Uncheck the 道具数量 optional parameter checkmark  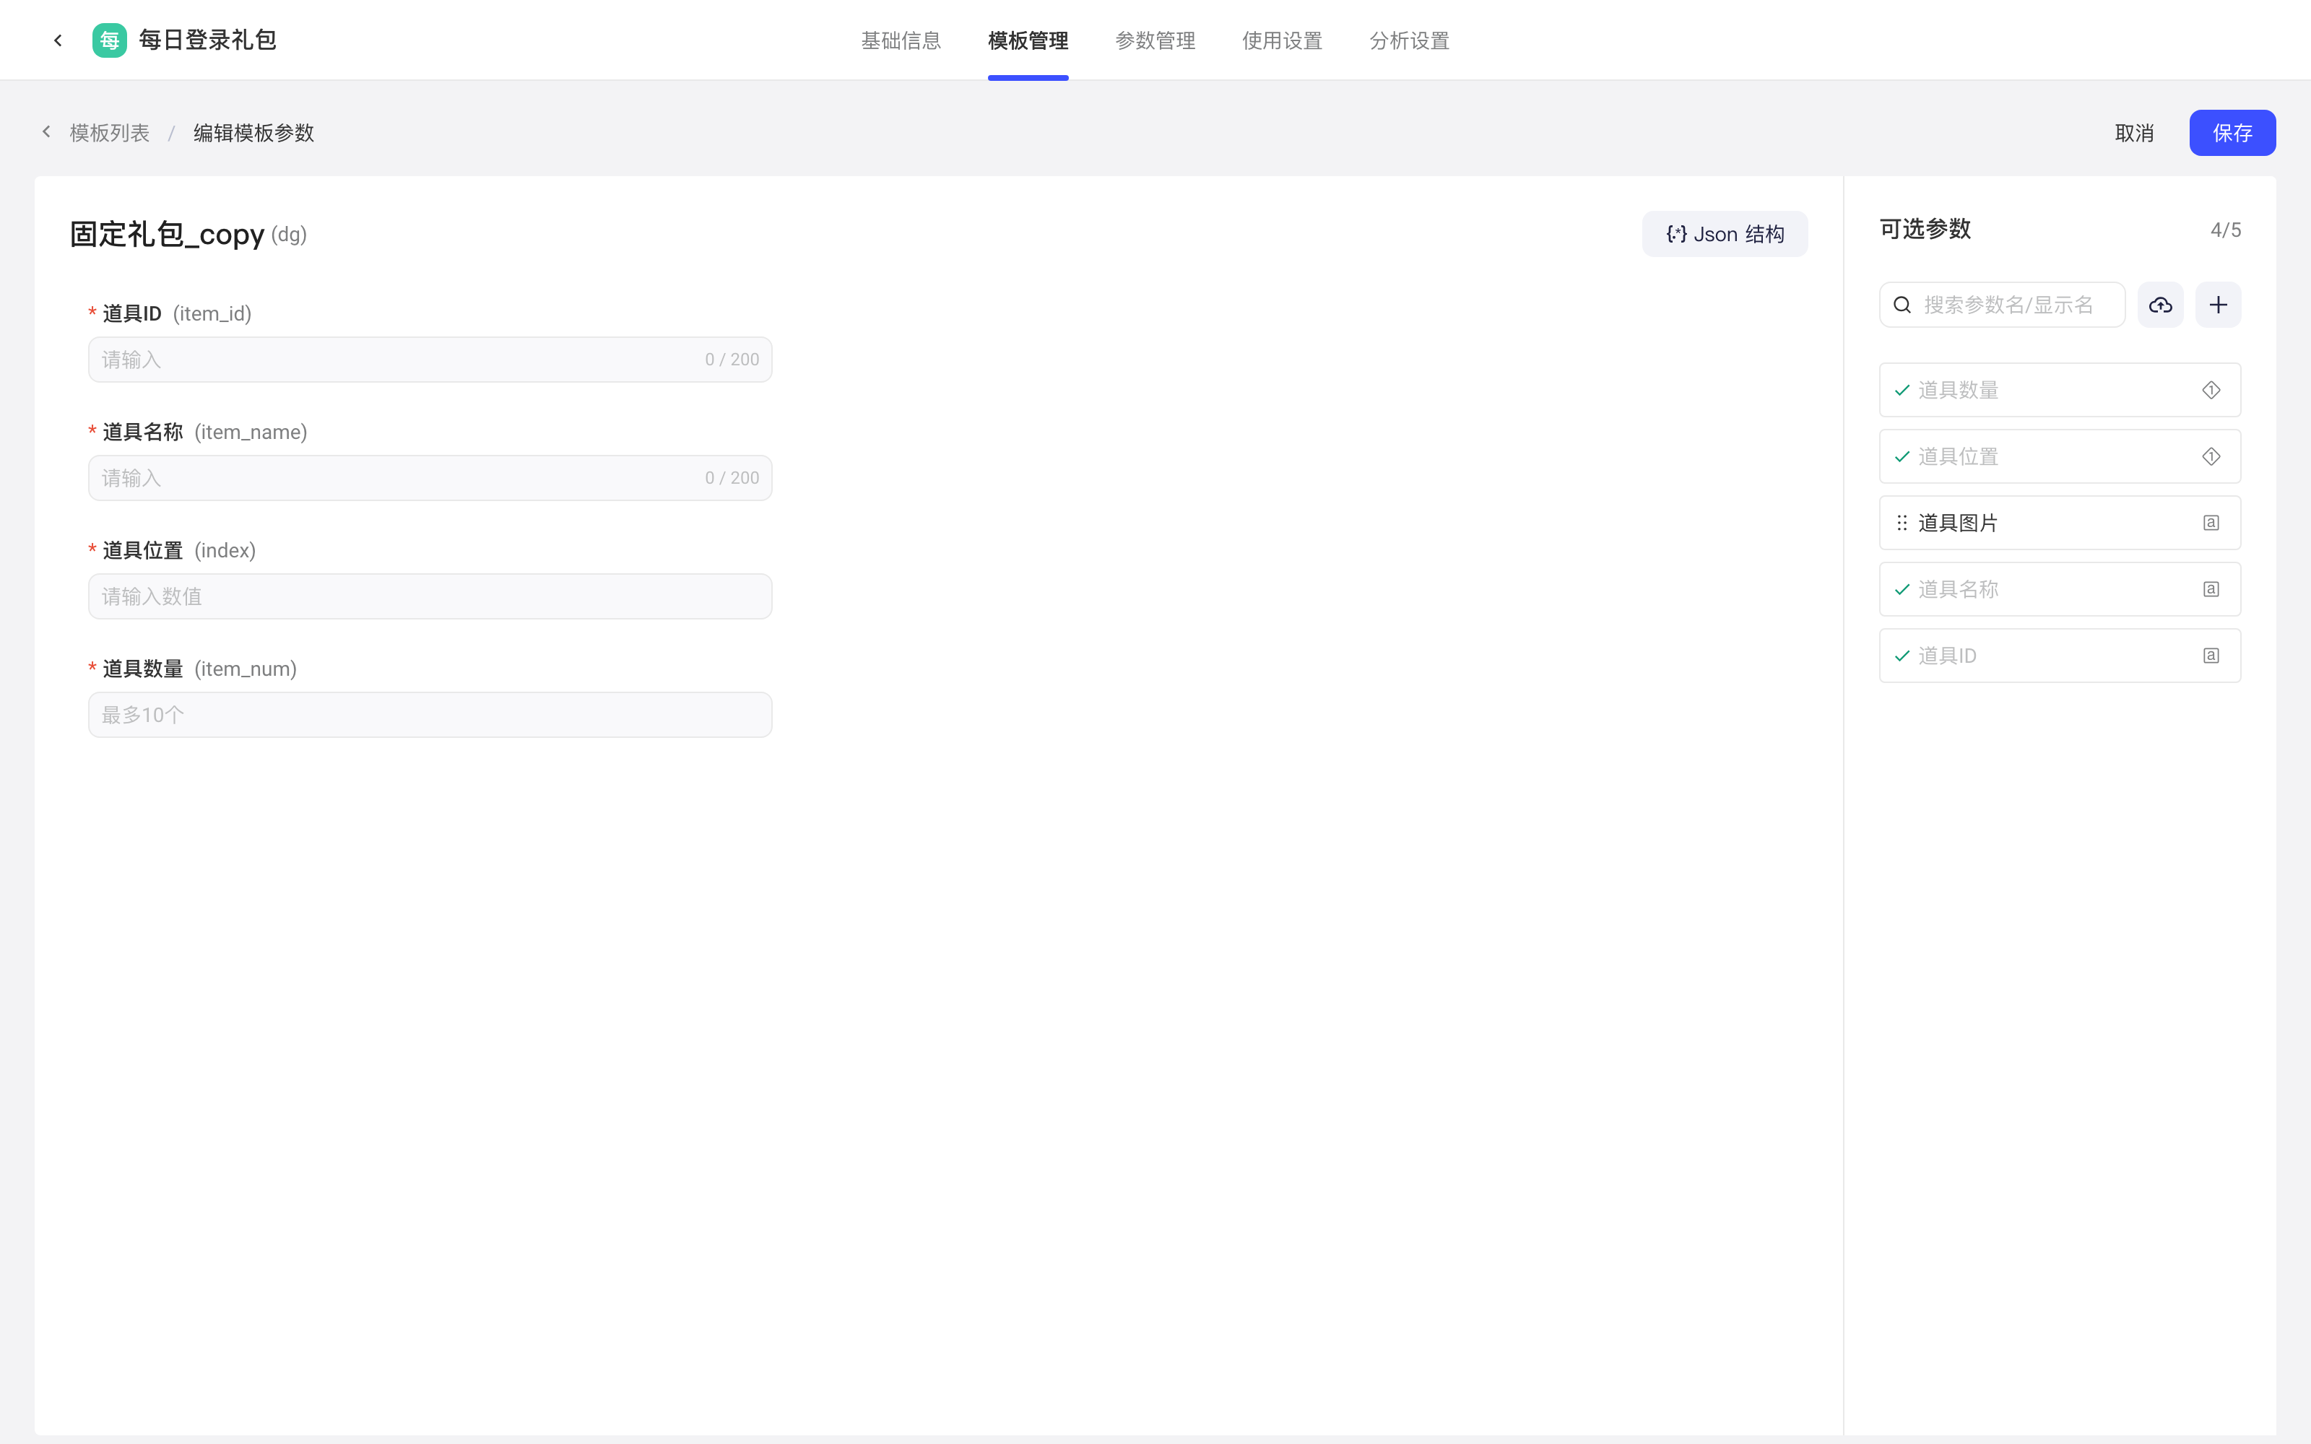pos(1902,390)
